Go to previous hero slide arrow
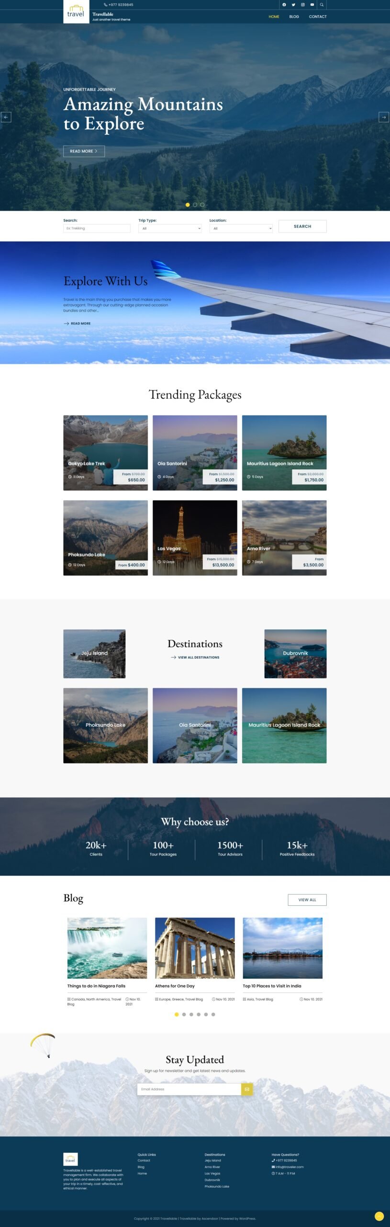The height and width of the screenshot is (1227, 390). 6,117
